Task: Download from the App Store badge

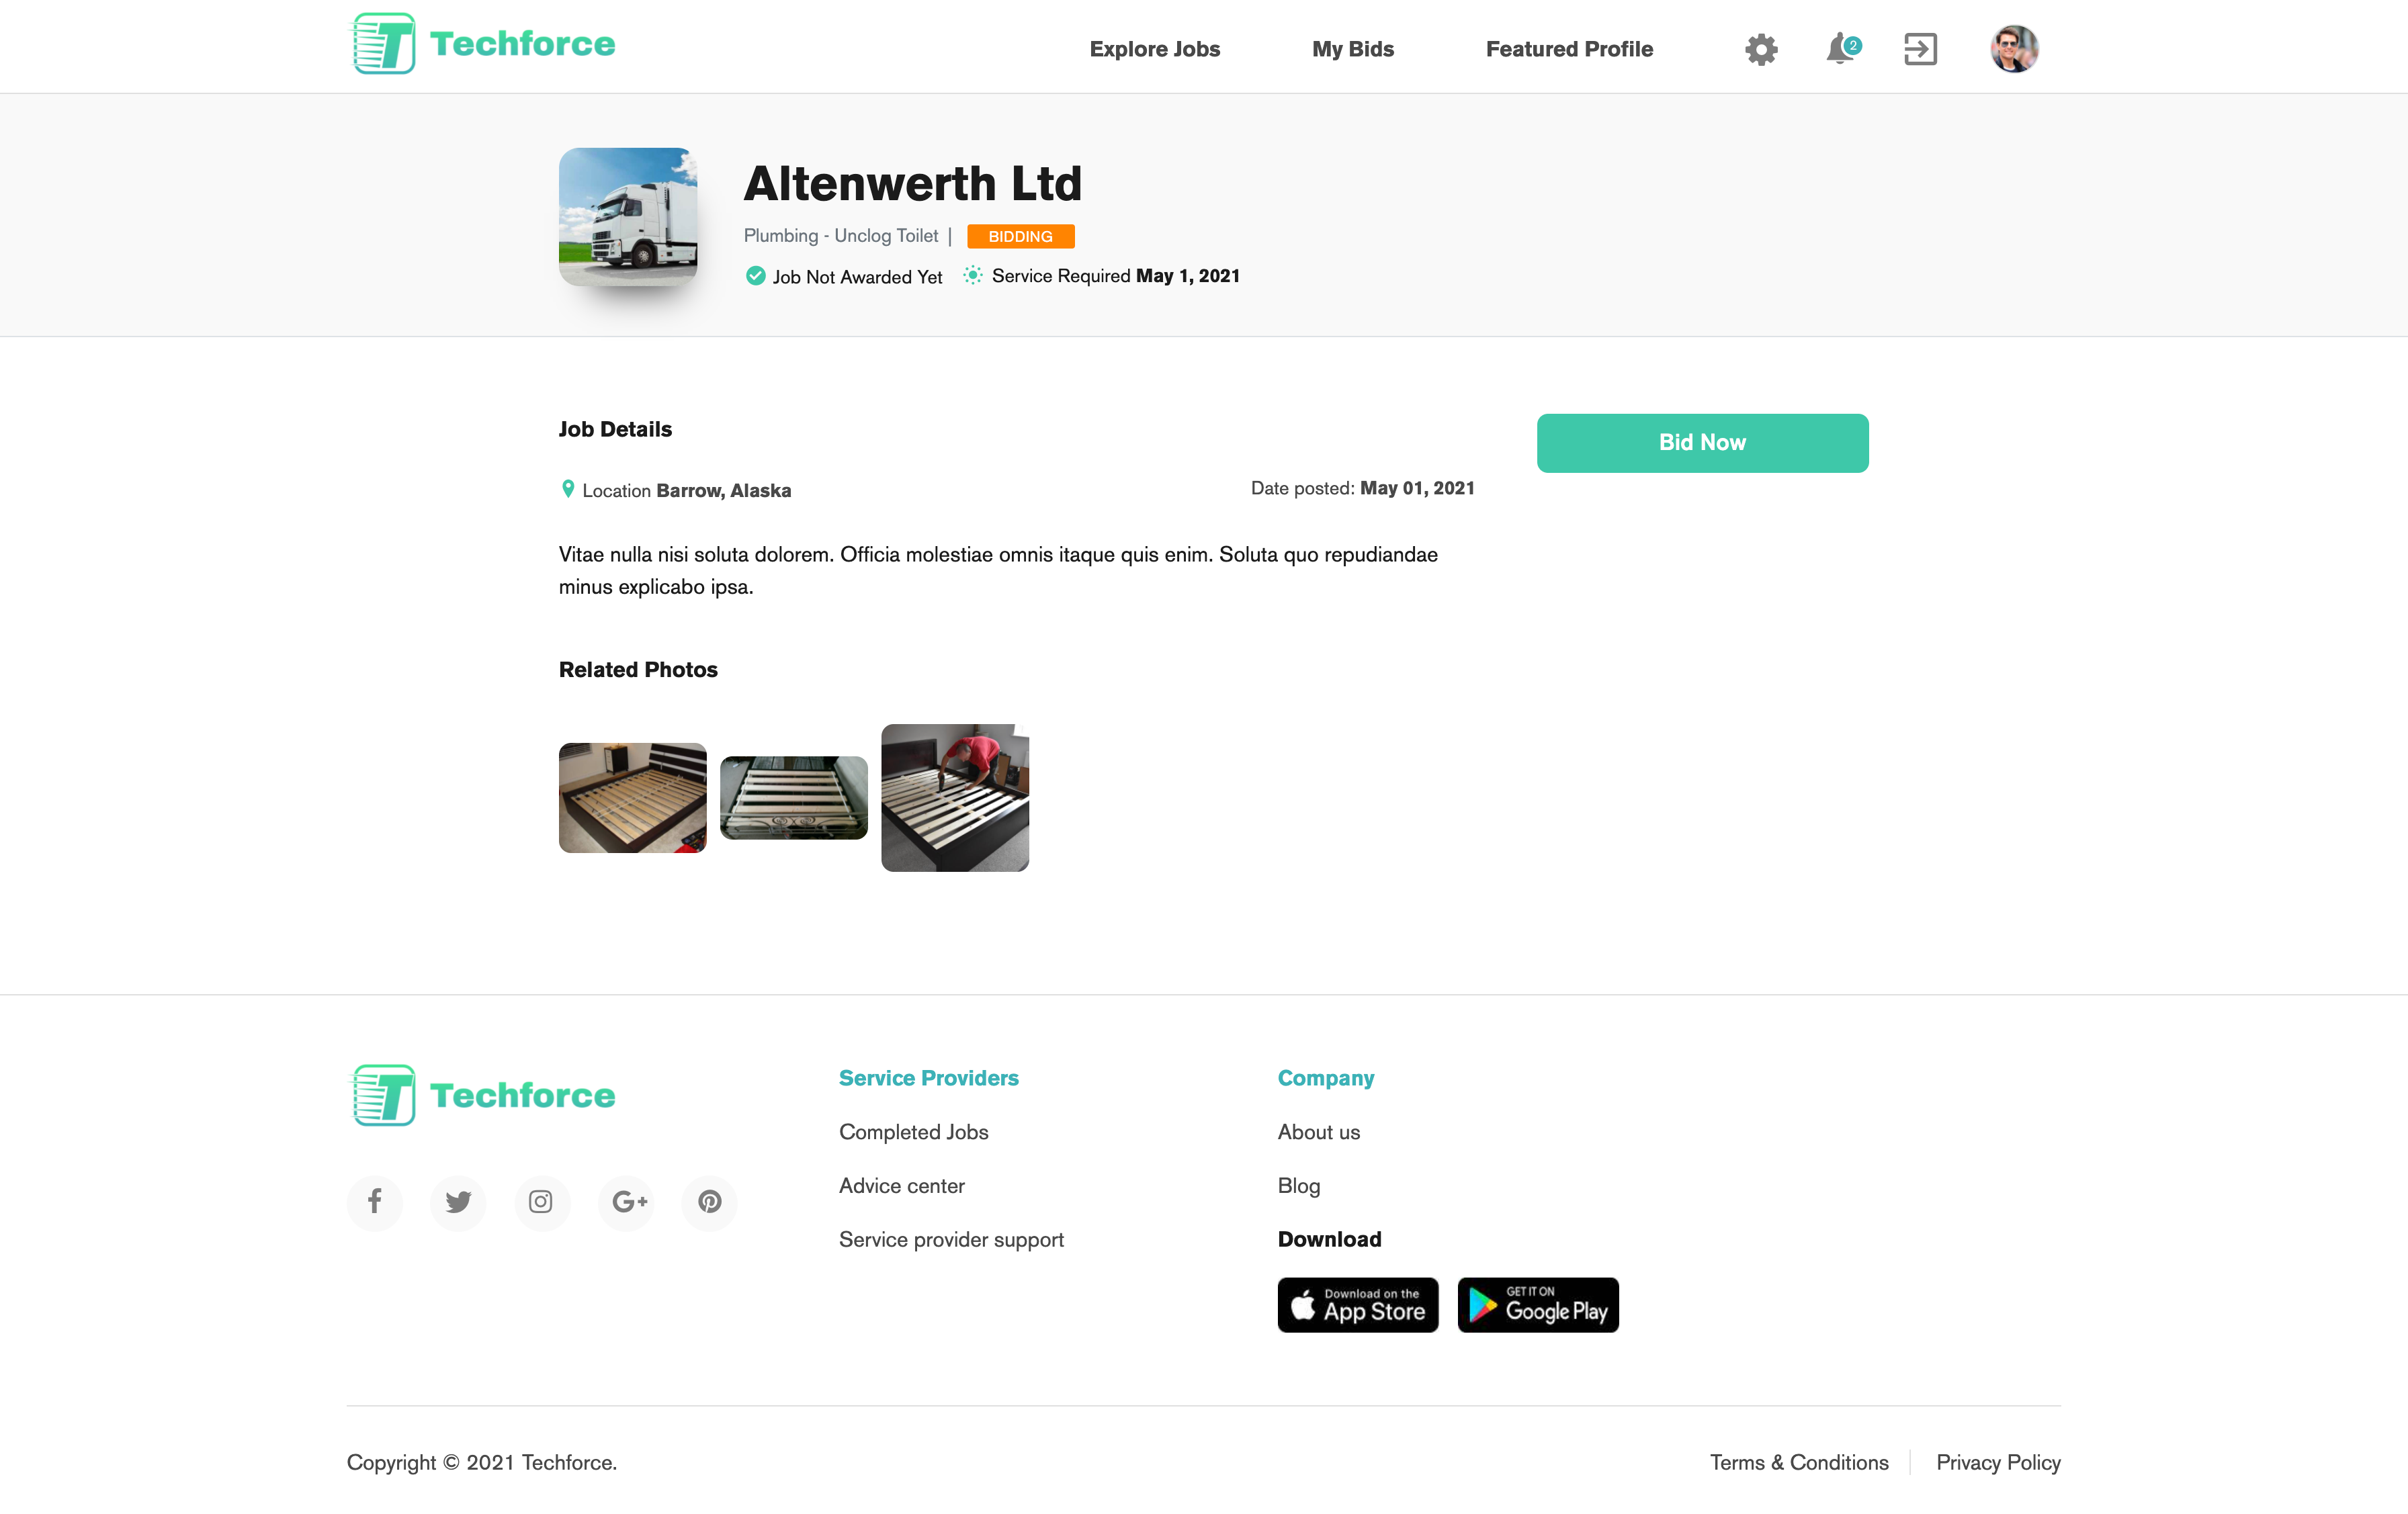Action: tap(1357, 1305)
